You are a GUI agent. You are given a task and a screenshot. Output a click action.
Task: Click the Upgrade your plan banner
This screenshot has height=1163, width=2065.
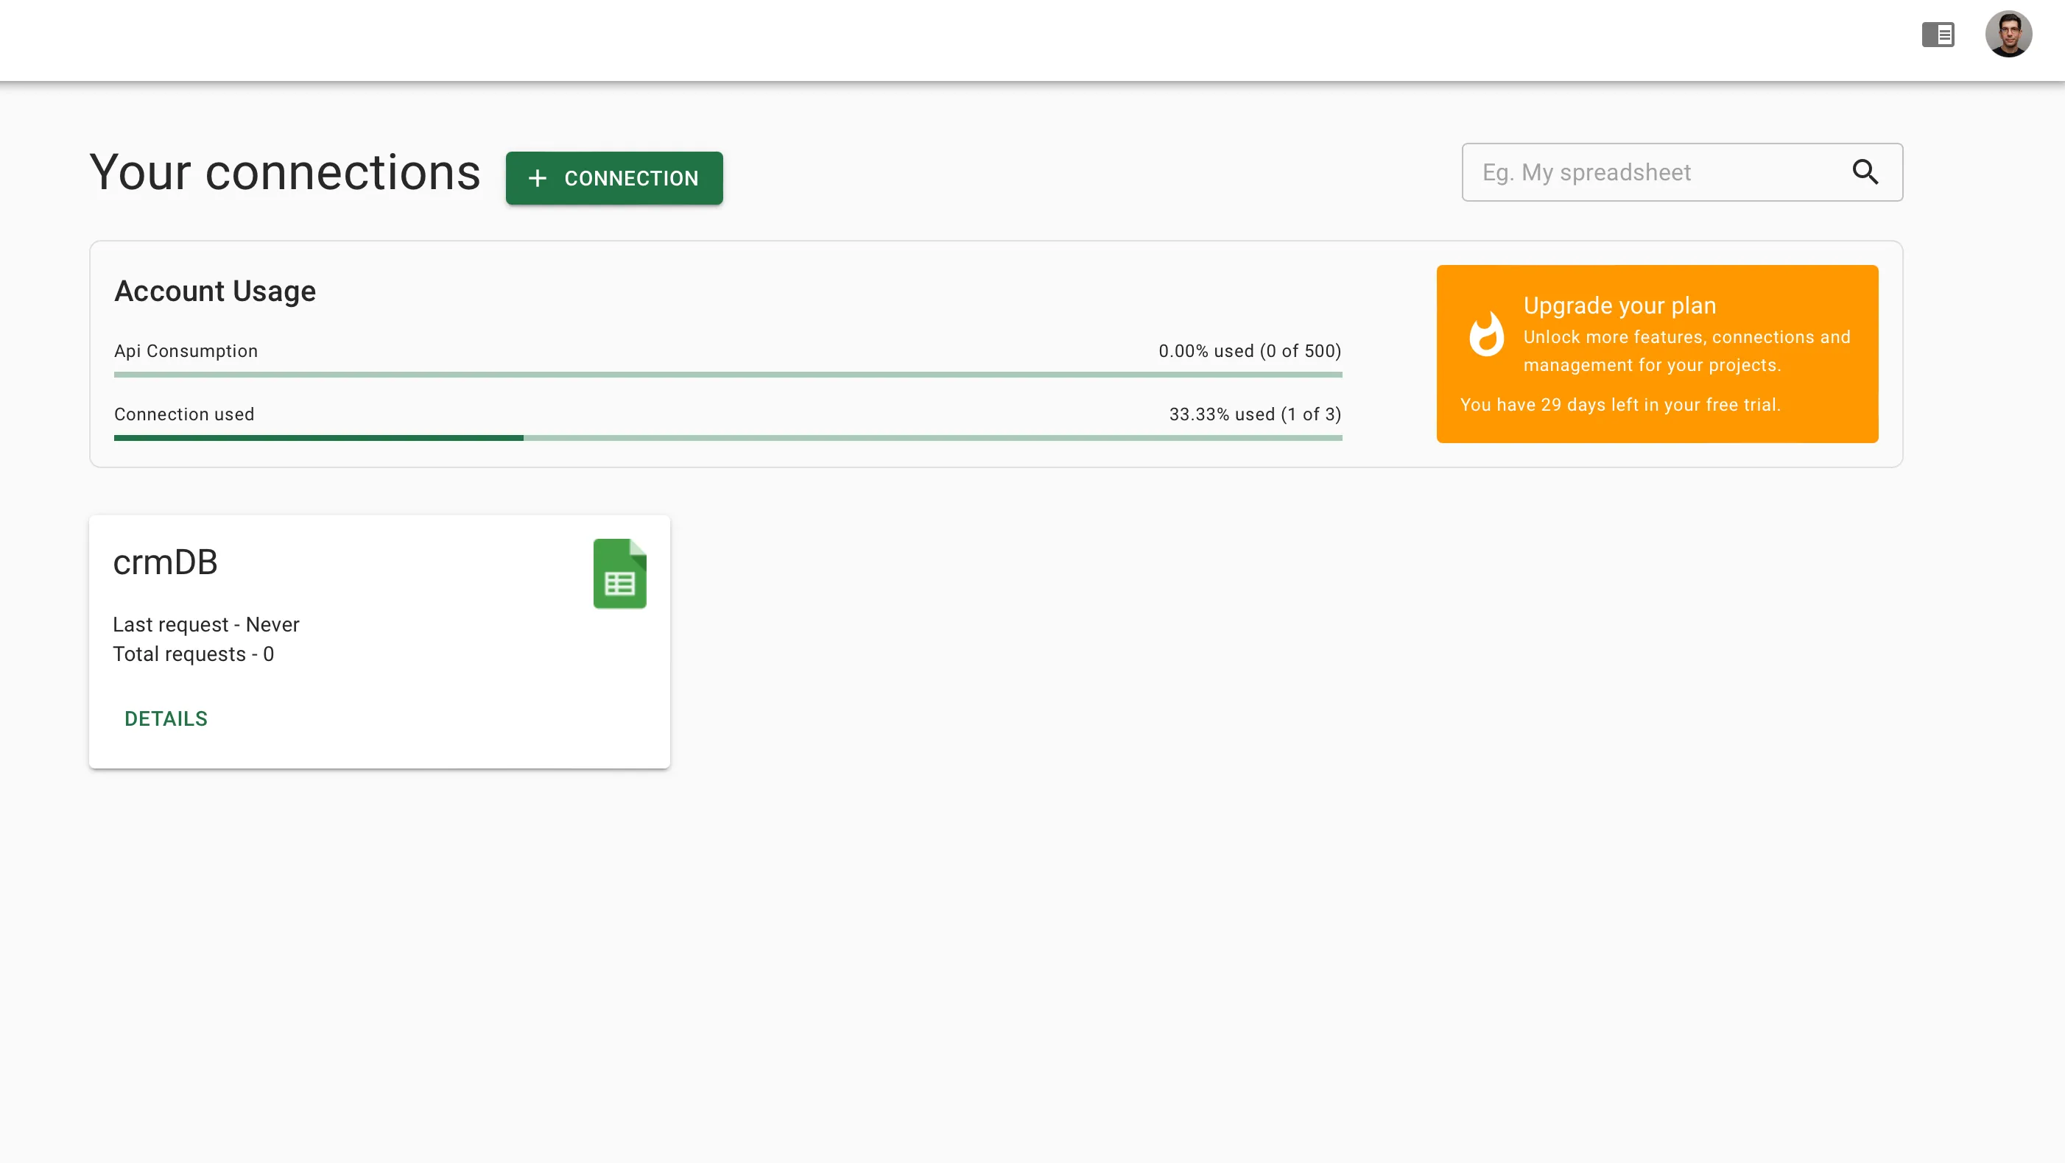1657,353
